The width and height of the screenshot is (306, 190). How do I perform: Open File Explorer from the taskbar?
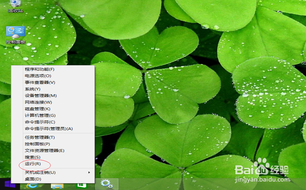(x=57, y=185)
